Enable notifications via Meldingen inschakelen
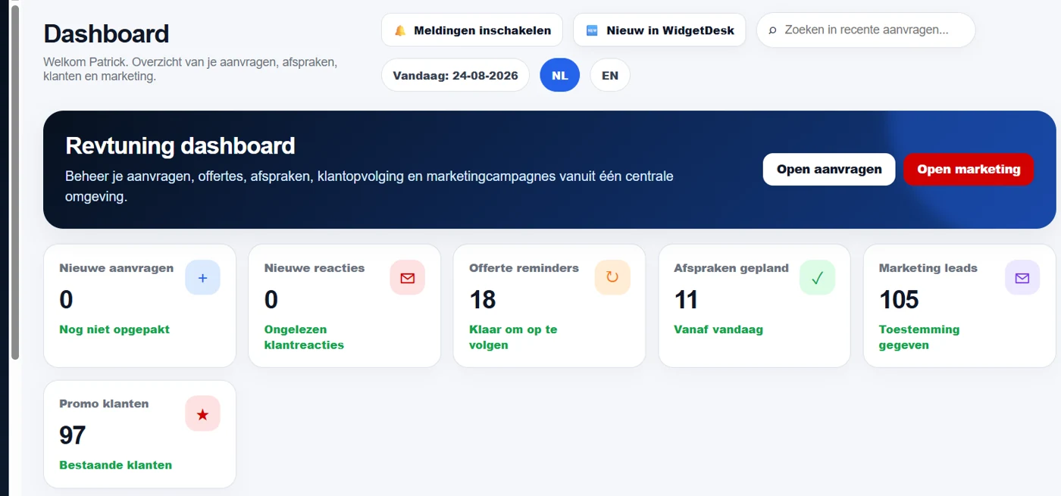The width and height of the screenshot is (1061, 496). 472,30
